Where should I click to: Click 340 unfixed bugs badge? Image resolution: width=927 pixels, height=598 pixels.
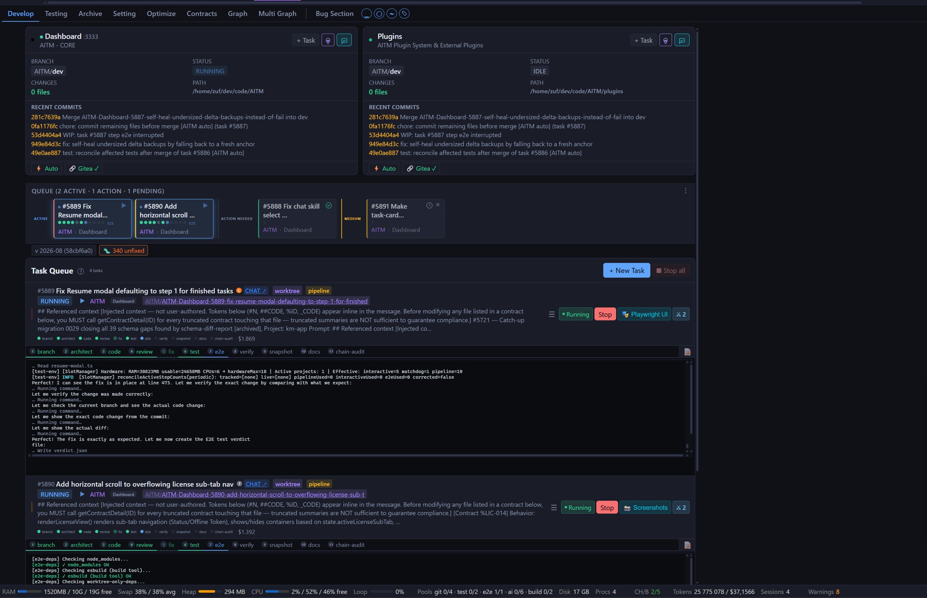point(123,251)
